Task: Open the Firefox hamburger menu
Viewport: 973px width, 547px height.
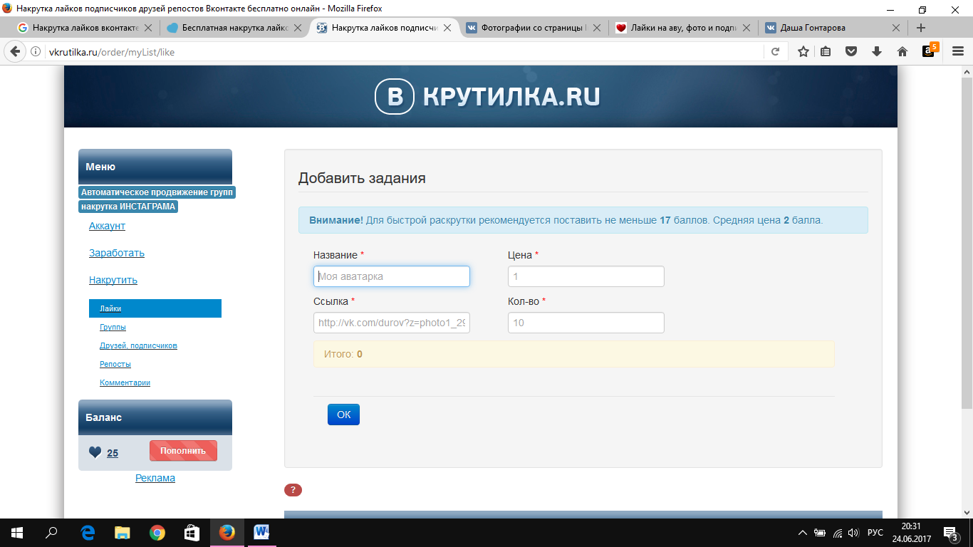Action: point(958,51)
